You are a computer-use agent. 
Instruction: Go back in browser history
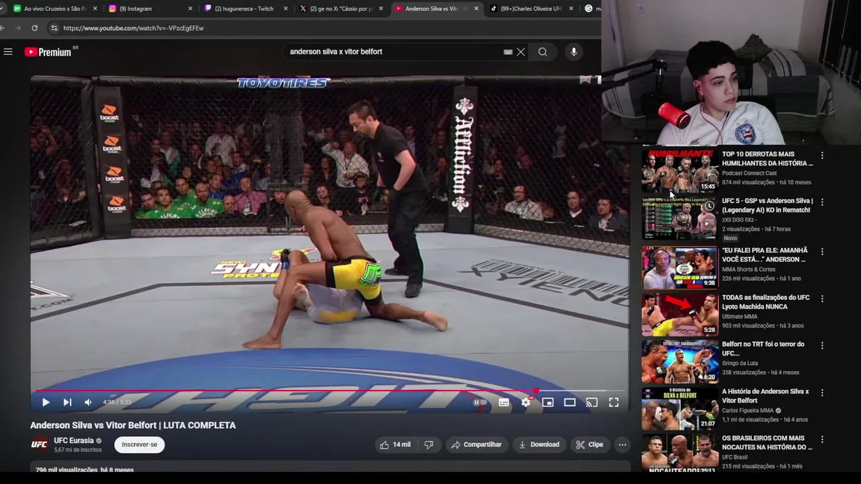tap(3, 28)
